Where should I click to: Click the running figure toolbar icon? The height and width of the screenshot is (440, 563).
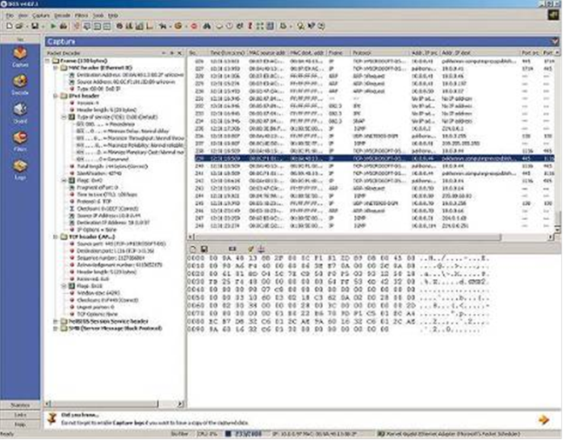point(163,26)
